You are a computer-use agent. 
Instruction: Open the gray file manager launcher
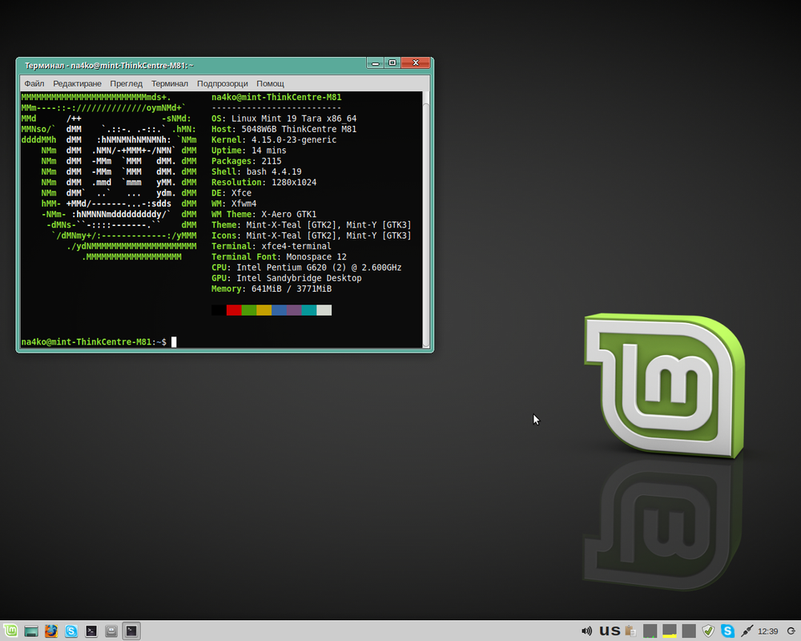(x=111, y=631)
